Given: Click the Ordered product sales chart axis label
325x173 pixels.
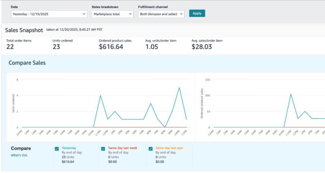Looking at the screenshot, I should pos(202,103).
